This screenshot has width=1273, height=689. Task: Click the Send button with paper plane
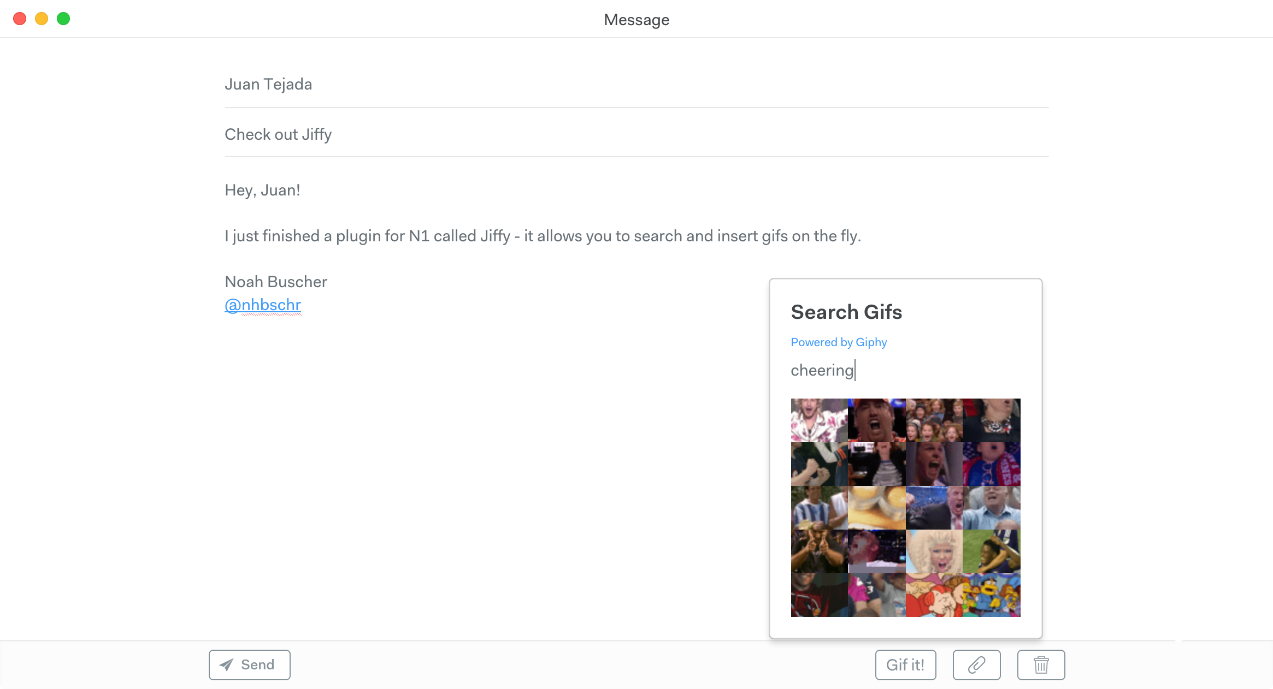coord(249,664)
